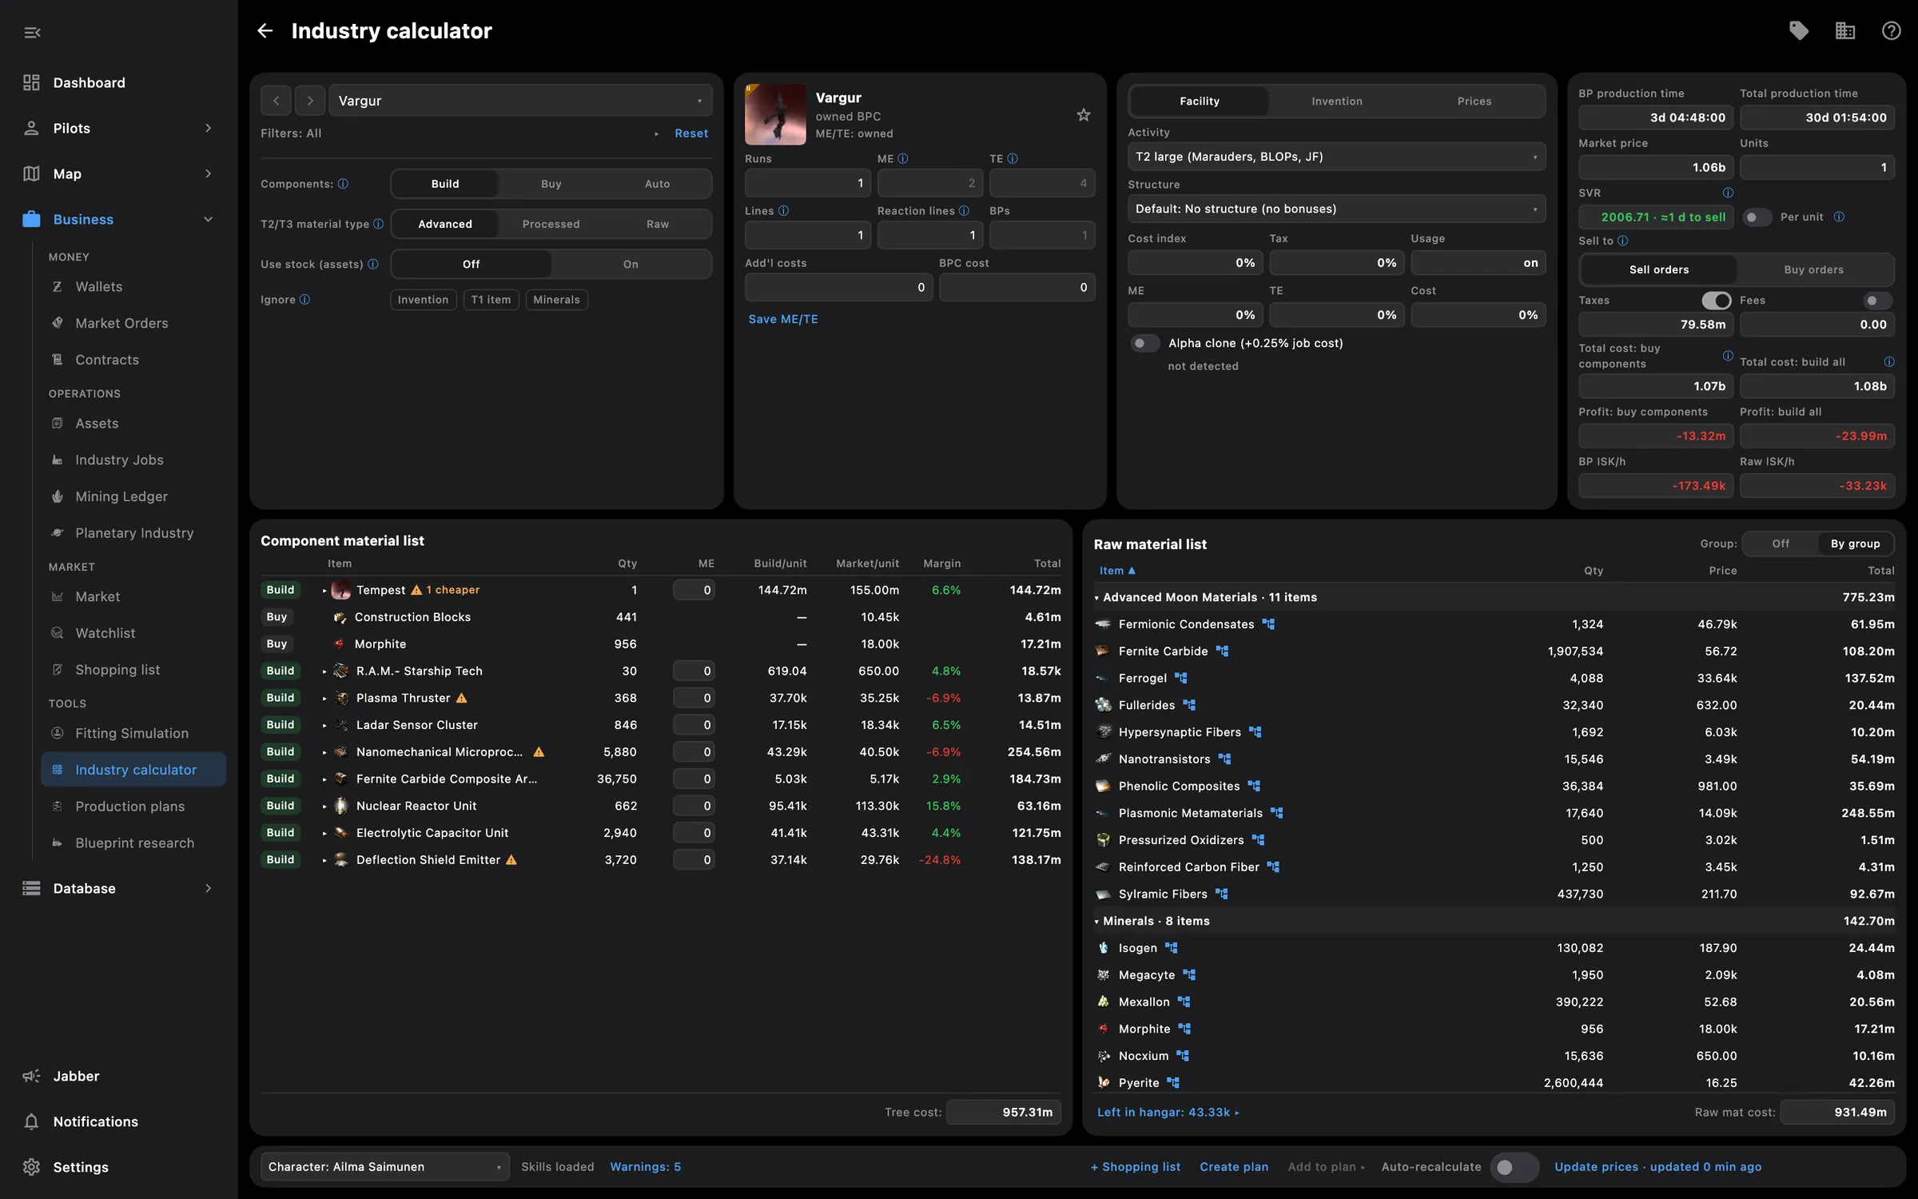Click Update prices link
The height and width of the screenshot is (1199, 1918).
[1657, 1167]
